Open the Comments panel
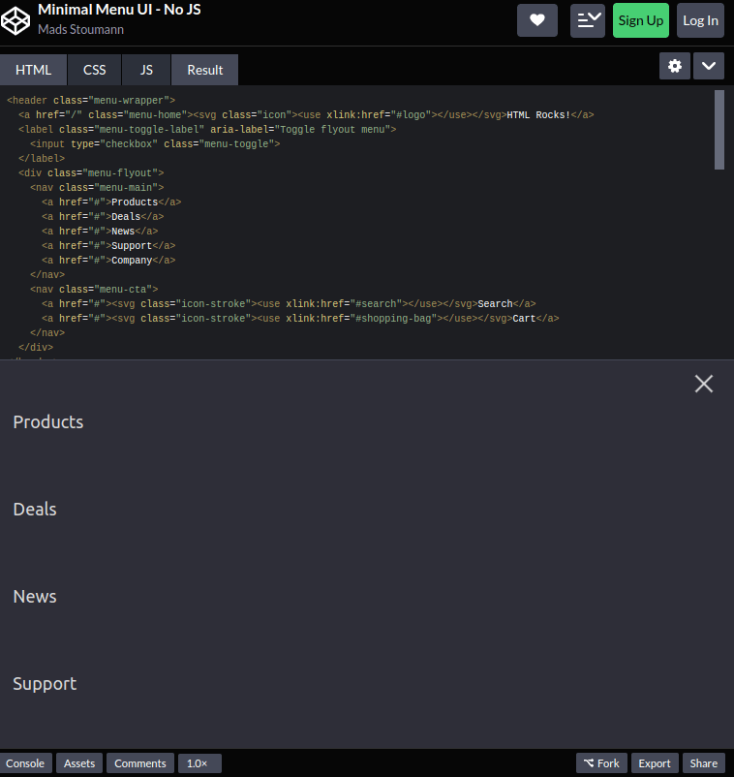Screen dimensions: 734x777 coord(140,763)
